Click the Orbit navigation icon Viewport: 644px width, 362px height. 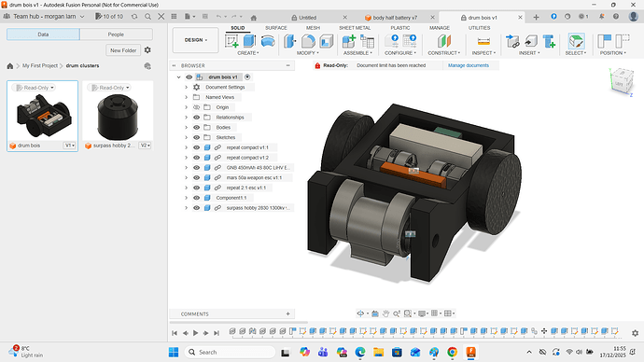pos(360,313)
